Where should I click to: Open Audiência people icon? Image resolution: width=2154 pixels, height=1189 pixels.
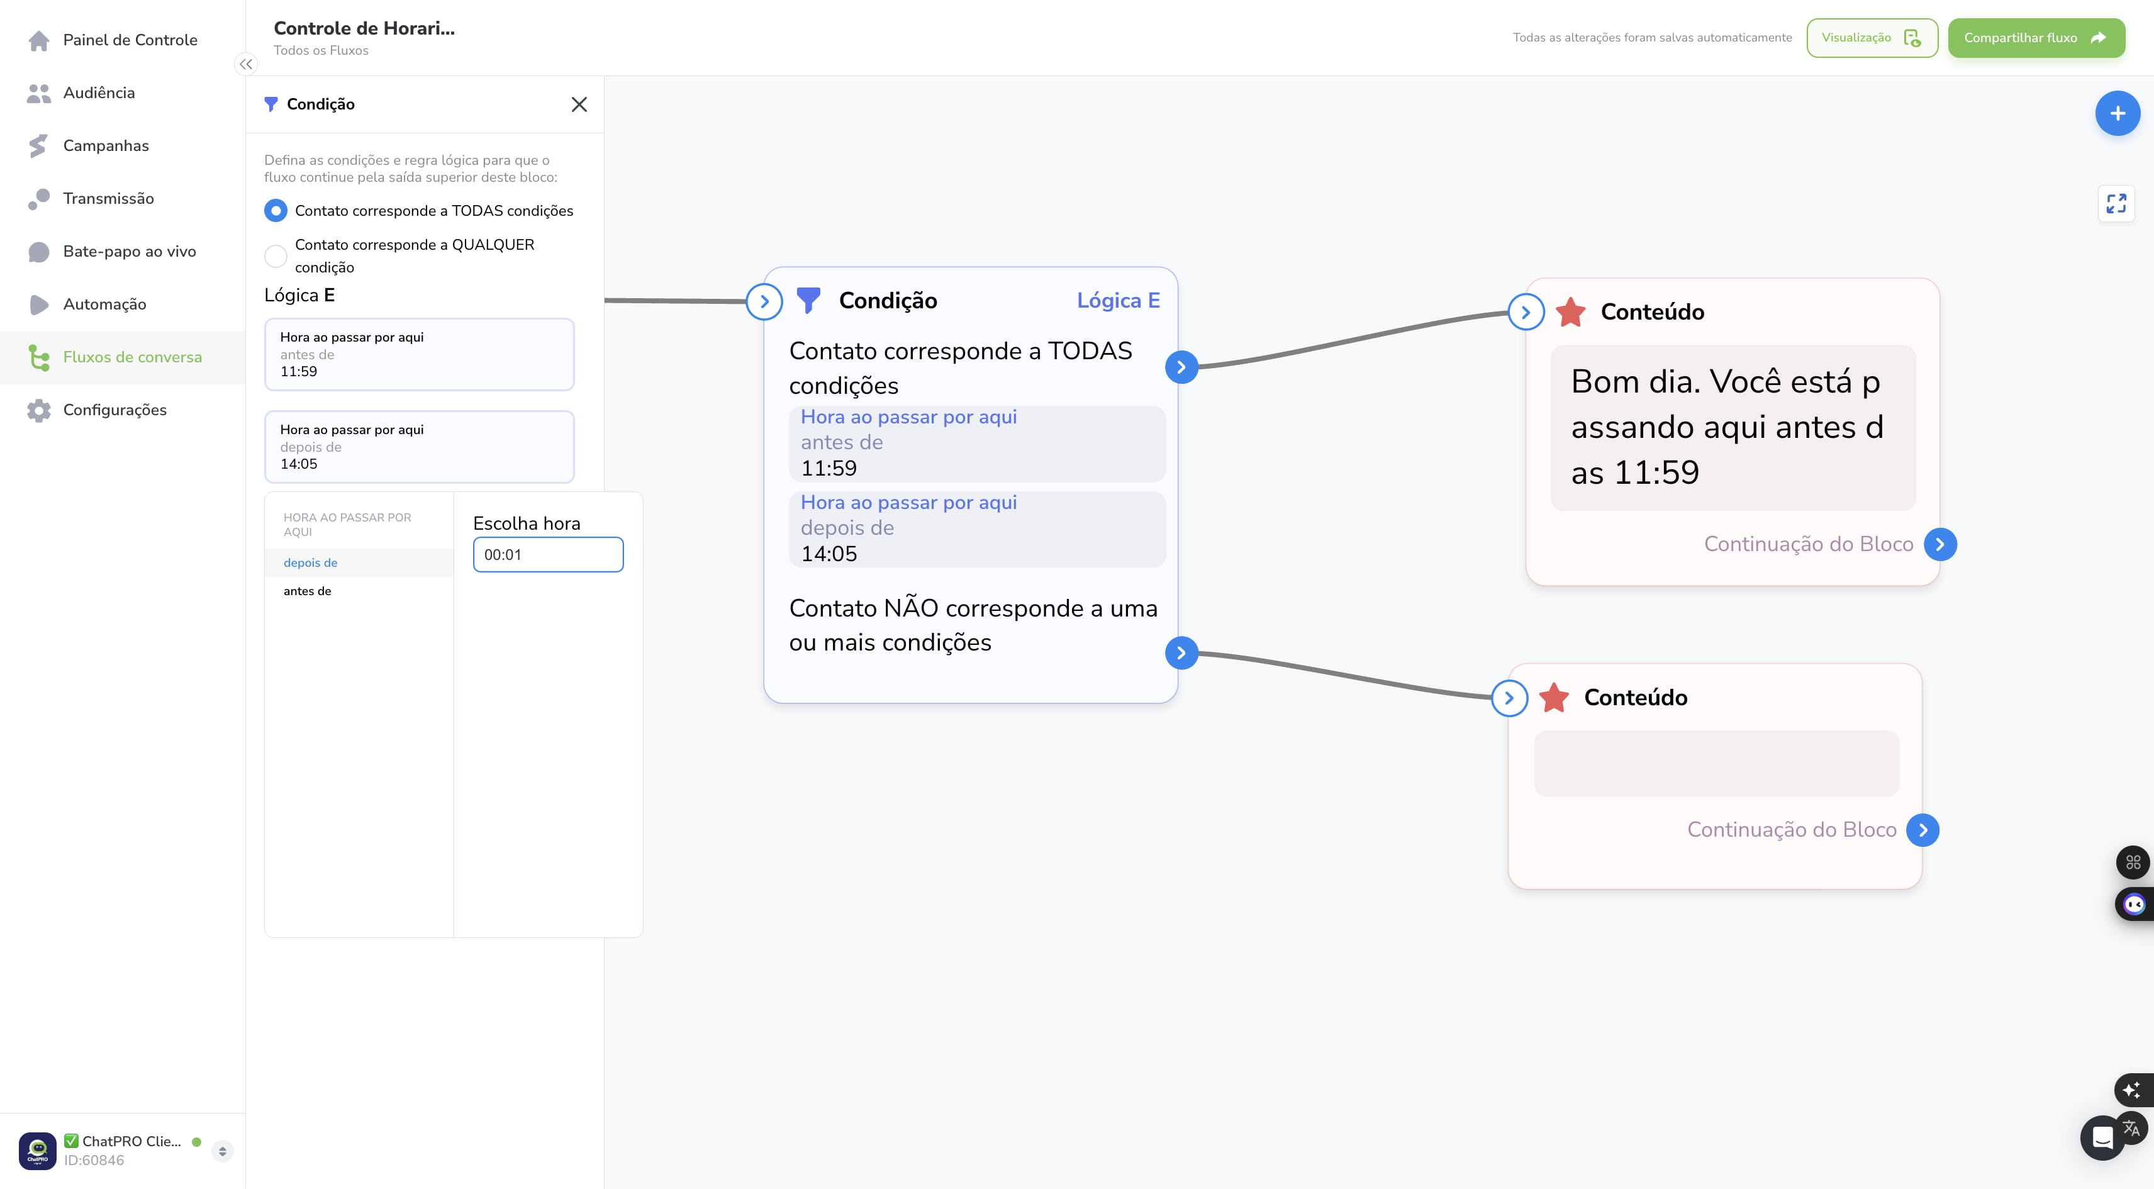[x=38, y=93]
